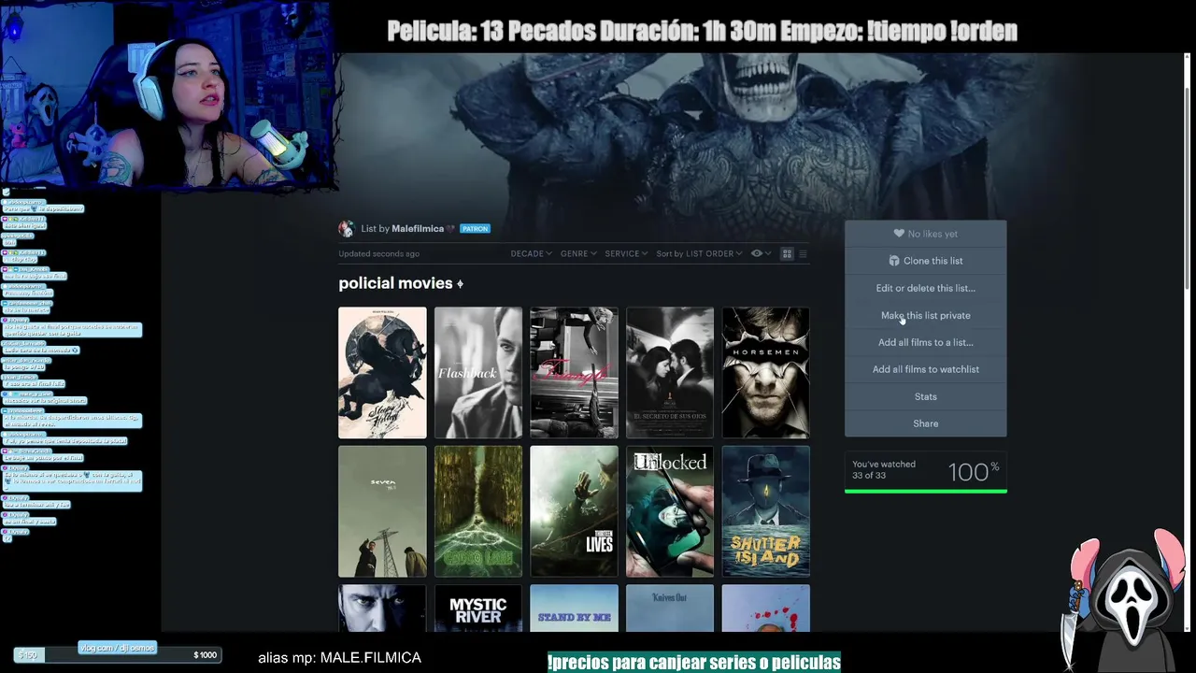Open the Stand By Me poster
The image size is (1196, 673).
pyautogui.click(x=574, y=609)
